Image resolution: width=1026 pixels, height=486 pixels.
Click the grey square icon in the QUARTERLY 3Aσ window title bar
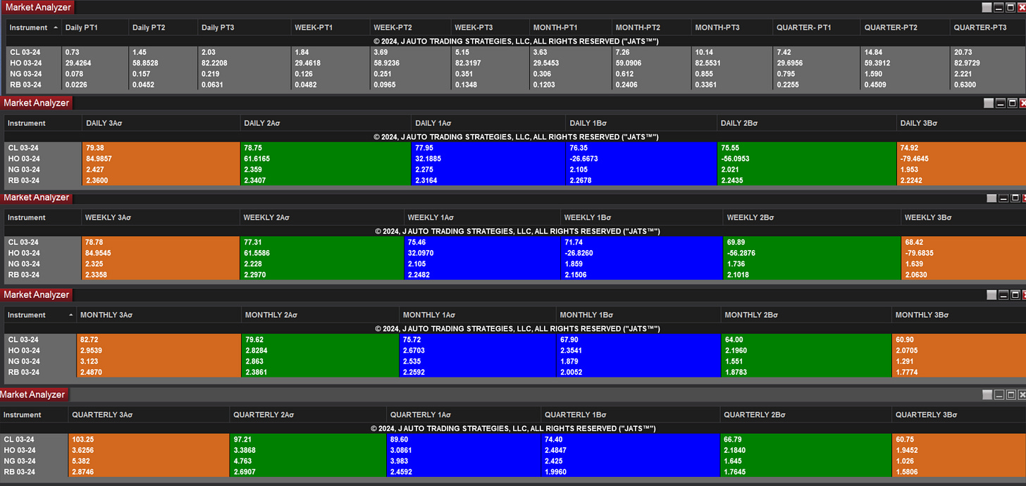tap(987, 395)
